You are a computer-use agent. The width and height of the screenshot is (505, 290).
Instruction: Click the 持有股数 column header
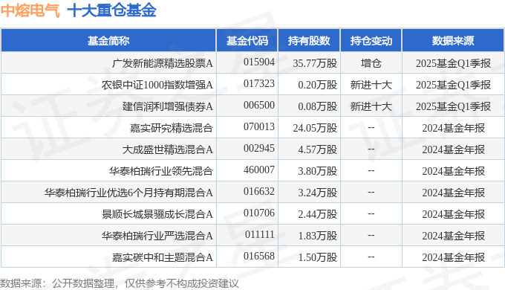[x=309, y=41]
